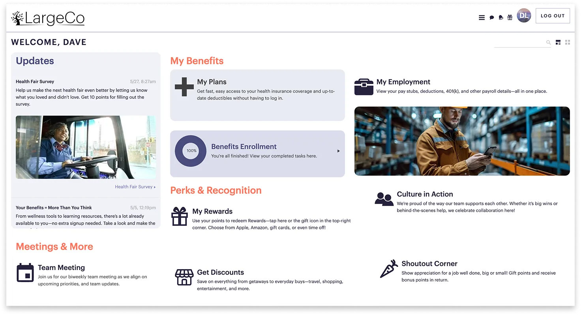Click 'Your Benefits = More Than You Think' title
This screenshot has width=581, height=315.
tap(54, 208)
